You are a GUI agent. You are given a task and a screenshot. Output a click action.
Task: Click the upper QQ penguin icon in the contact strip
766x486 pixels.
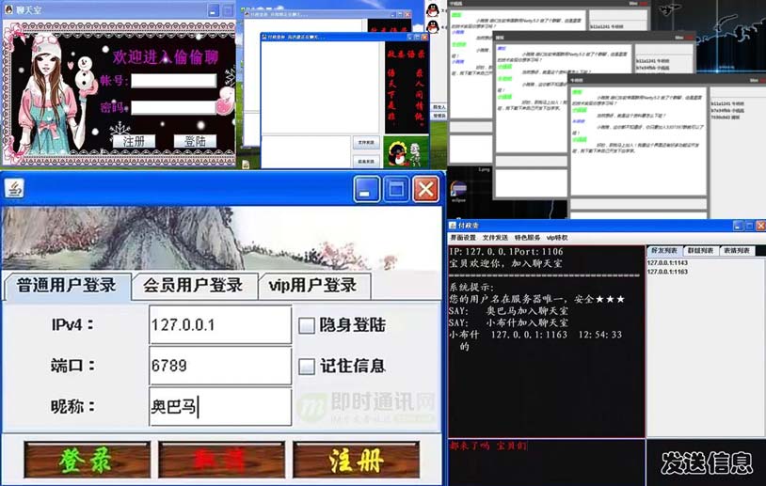coord(433,9)
